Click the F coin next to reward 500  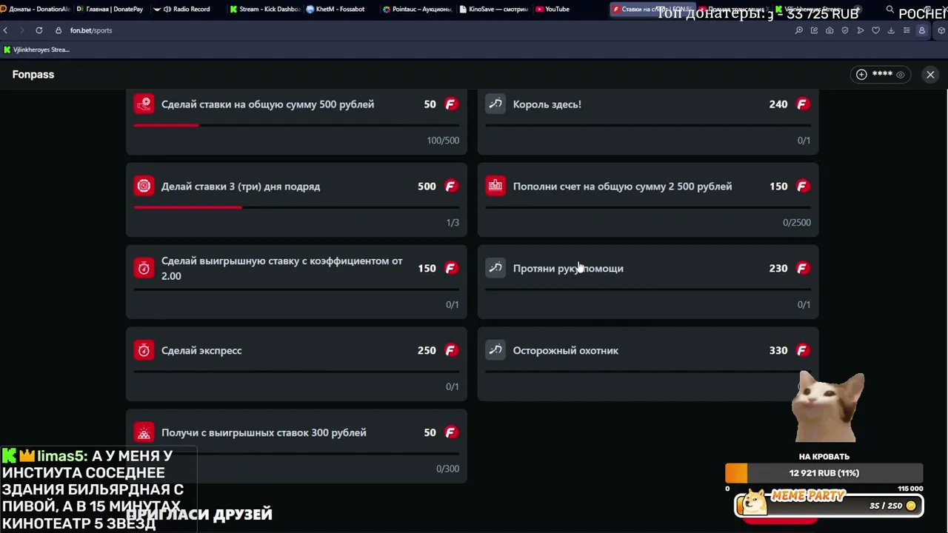click(x=450, y=187)
